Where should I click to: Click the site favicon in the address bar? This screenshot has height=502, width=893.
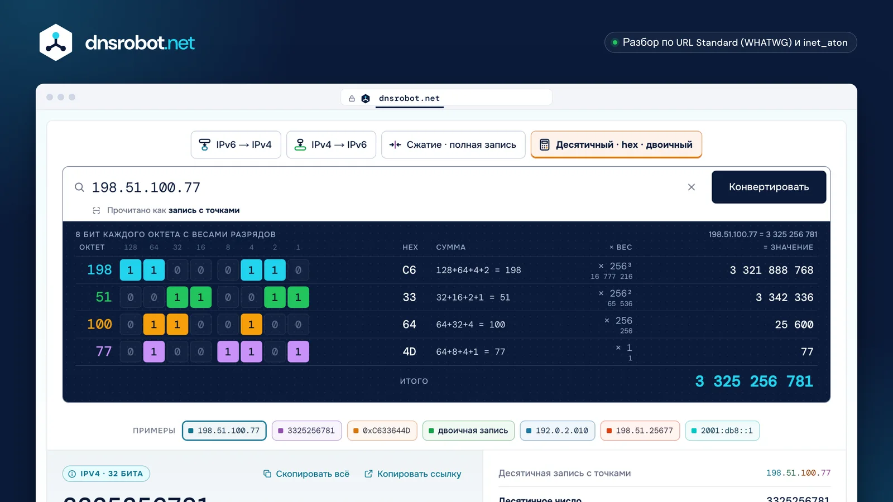[x=366, y=99]
